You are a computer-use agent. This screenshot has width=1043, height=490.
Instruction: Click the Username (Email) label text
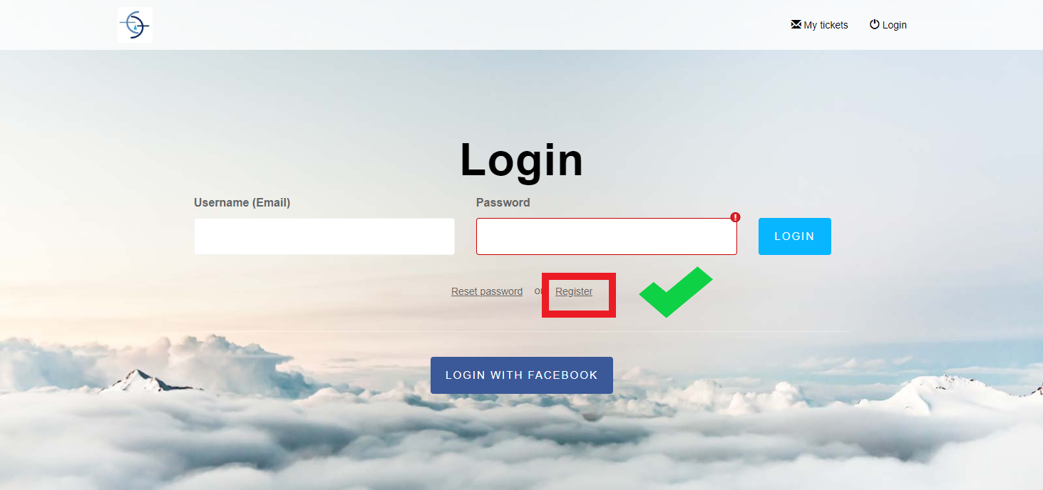click(242, 203)
